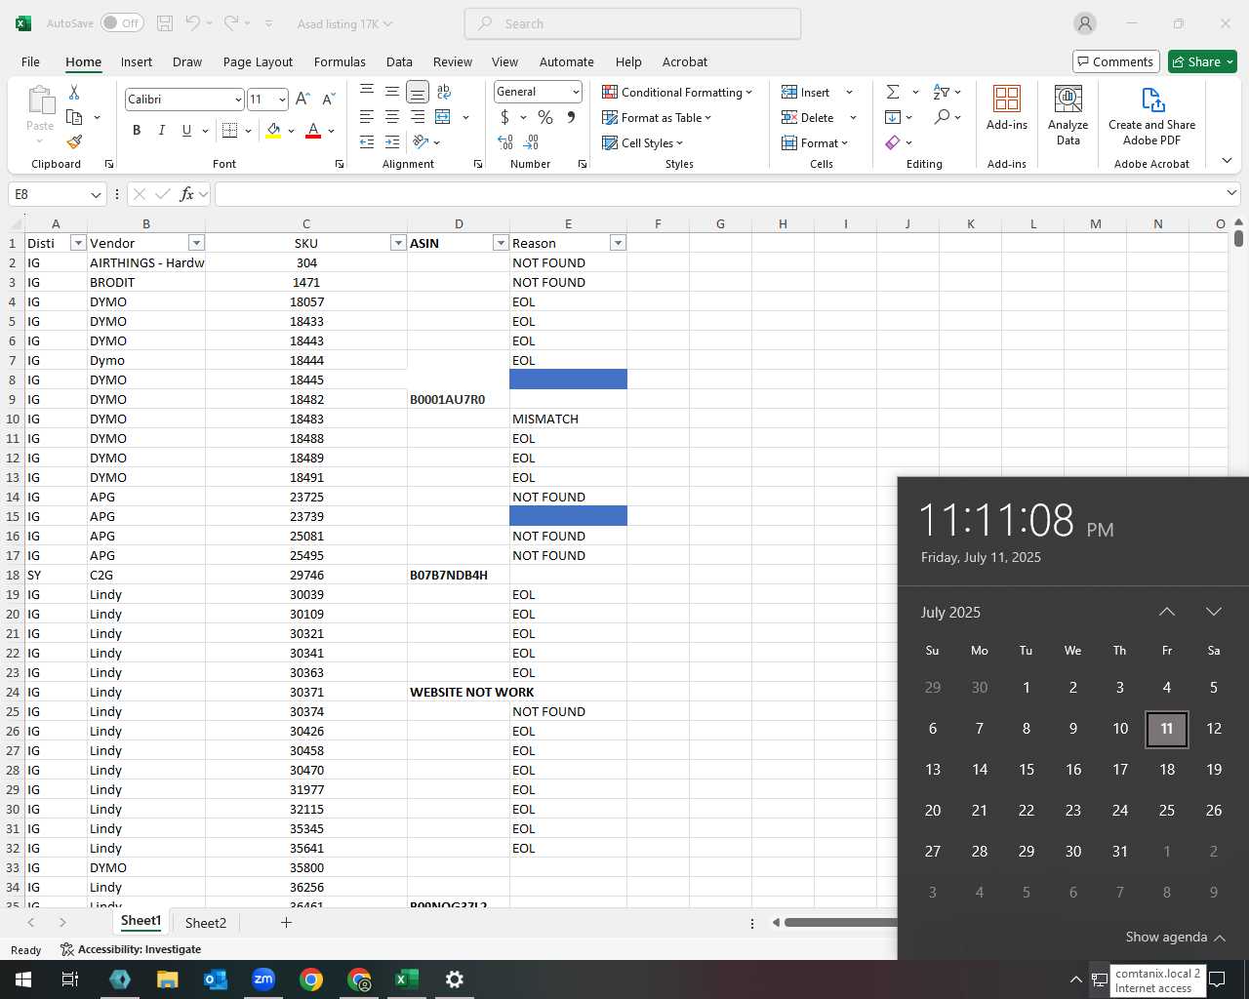The image size is (1249, 999).
Task: Switch to Sheet2 tab
Action: [206, 923]
